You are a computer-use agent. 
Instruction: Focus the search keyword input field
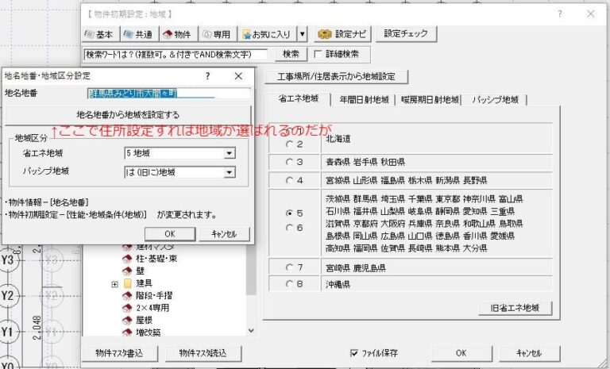pyautogui.click(x=176, y=55)
